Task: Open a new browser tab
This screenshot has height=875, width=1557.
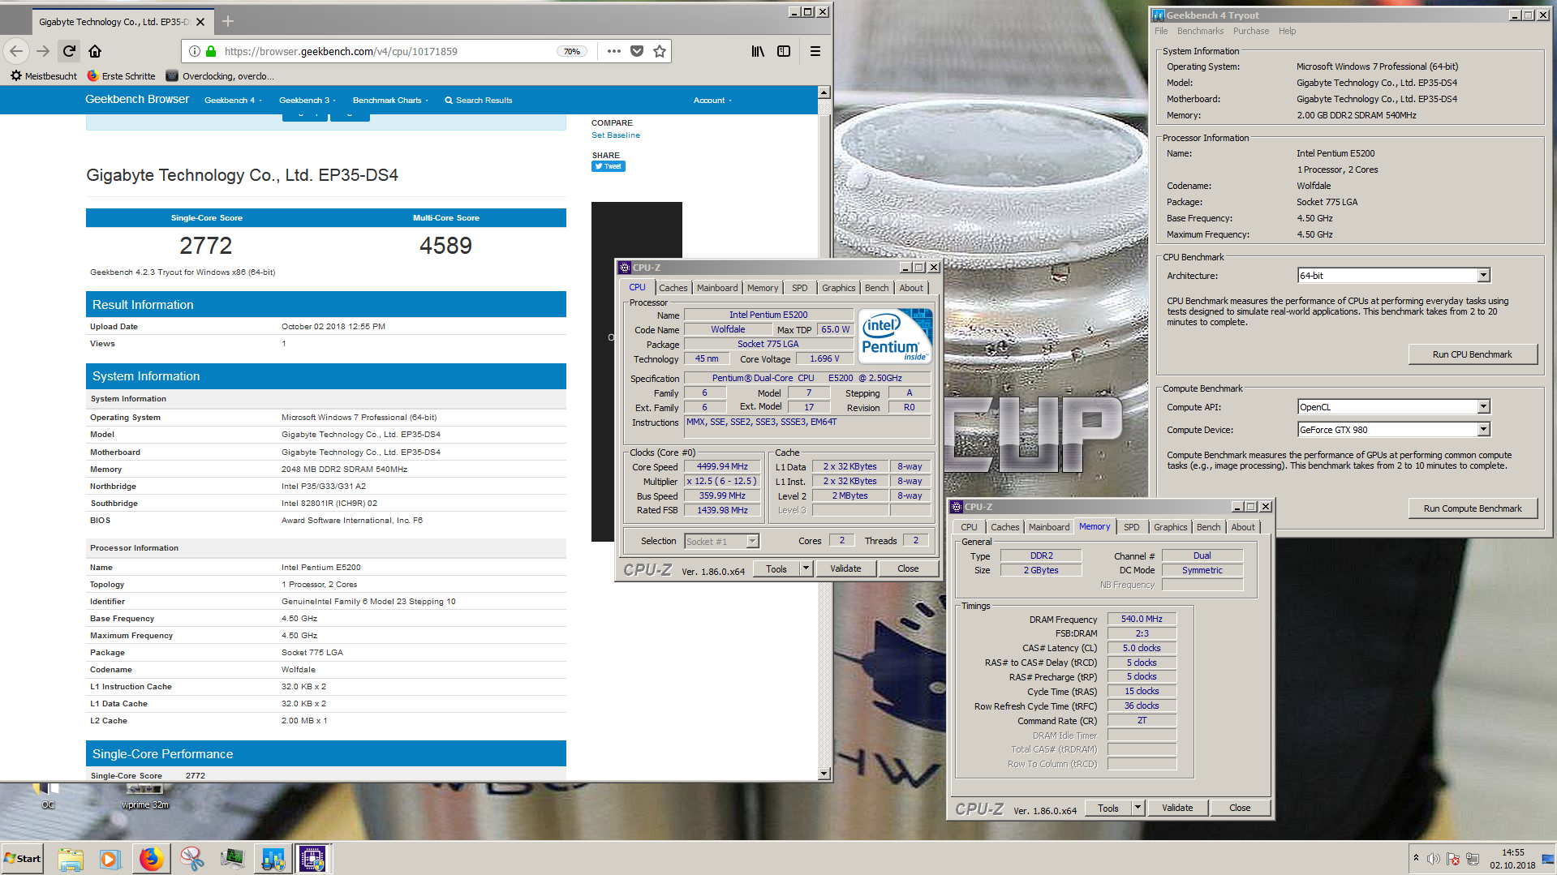Action: [228, 21]
